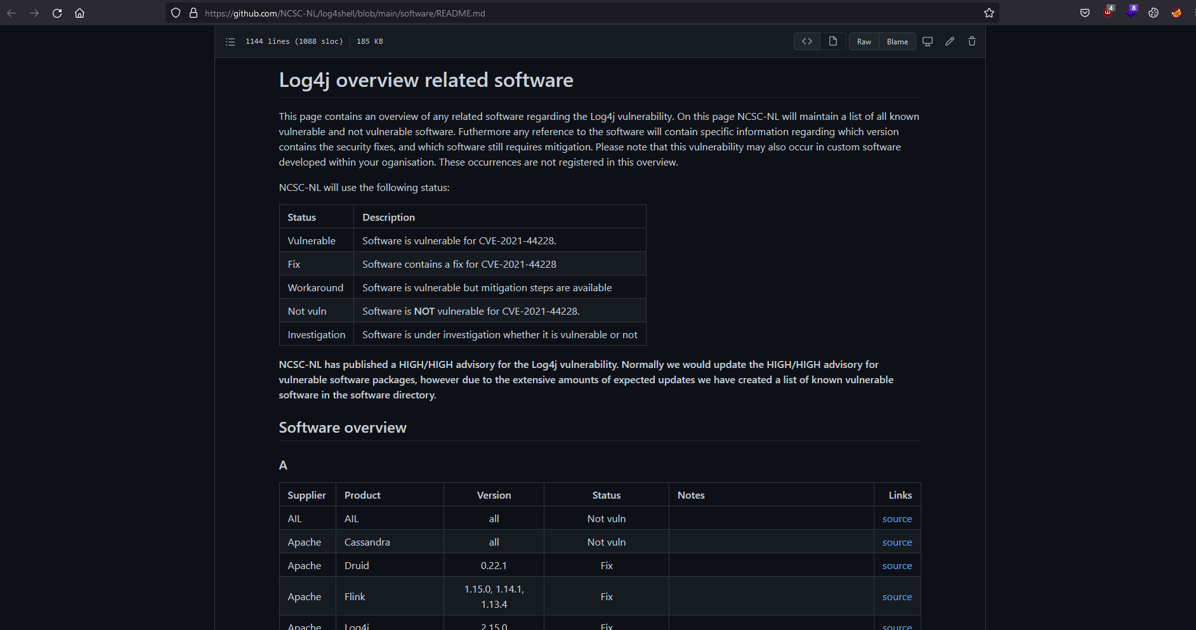Open README table of contents
This screenshot has width=1196, height=630.
pos(230,42)
